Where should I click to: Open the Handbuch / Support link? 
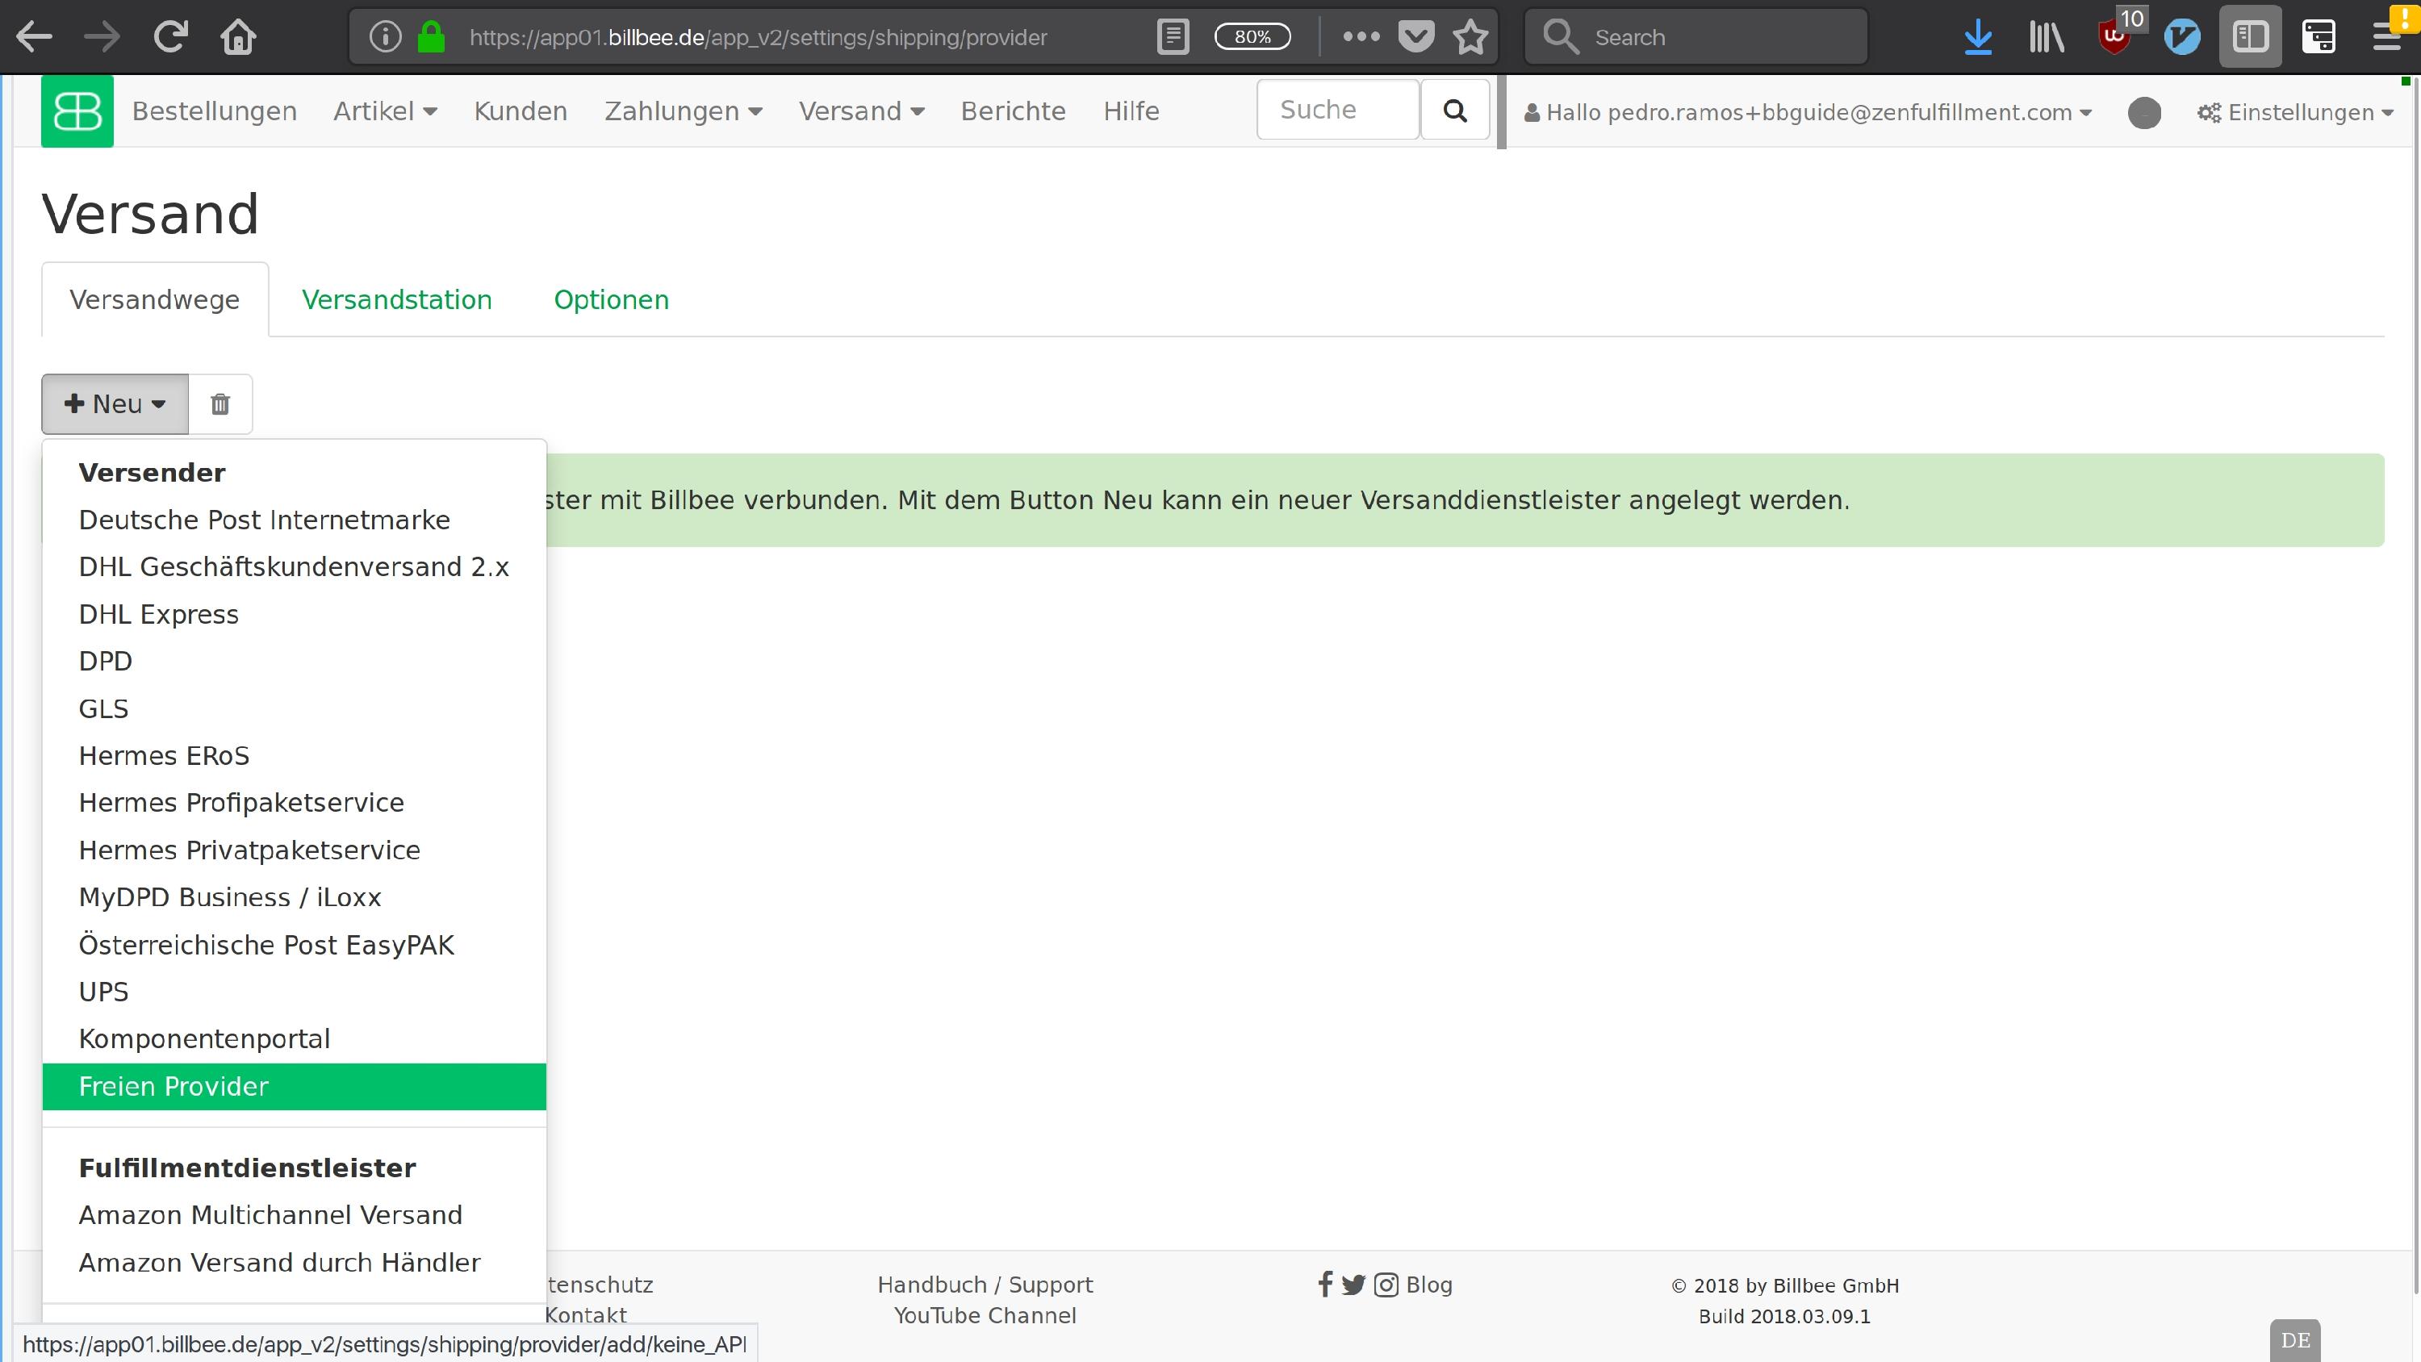tap(985, 1284)
